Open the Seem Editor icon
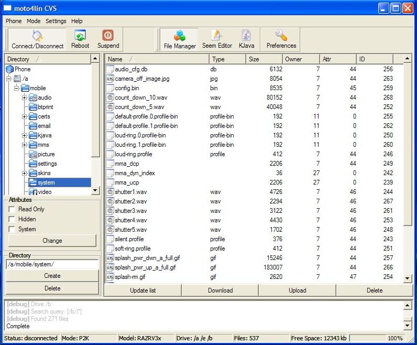This screenshot has width=417, height=345. tap(217, 35)
